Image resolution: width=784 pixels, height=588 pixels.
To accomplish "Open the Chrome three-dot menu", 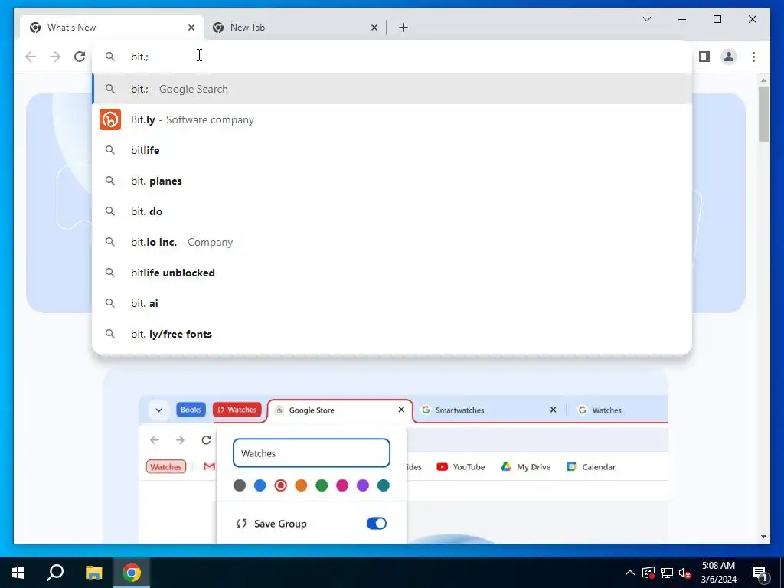I will [753, 57].
